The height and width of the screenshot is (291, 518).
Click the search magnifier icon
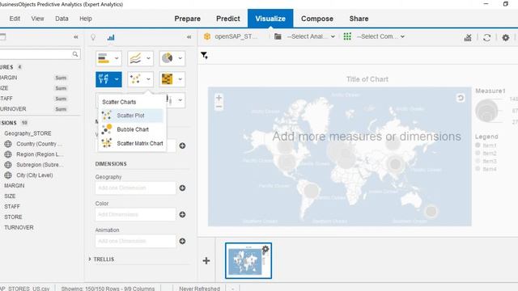(x=75, y=54)
